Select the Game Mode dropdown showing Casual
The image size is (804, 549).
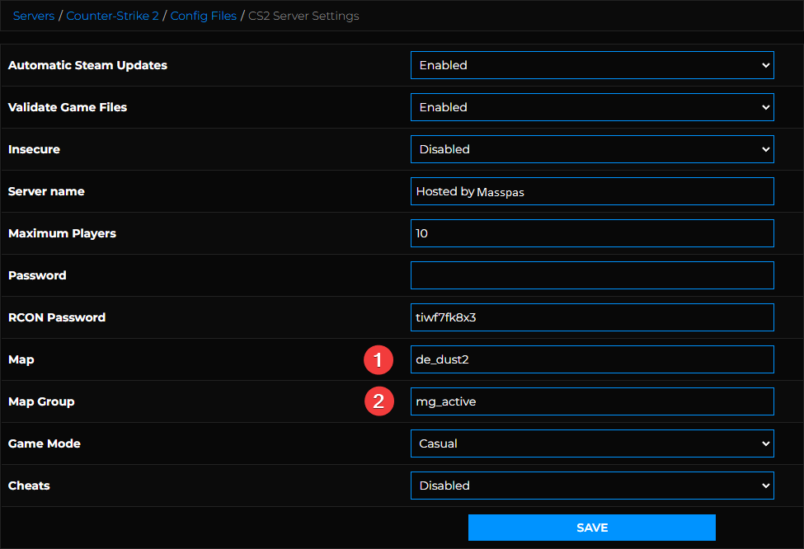tap(591, 443)
